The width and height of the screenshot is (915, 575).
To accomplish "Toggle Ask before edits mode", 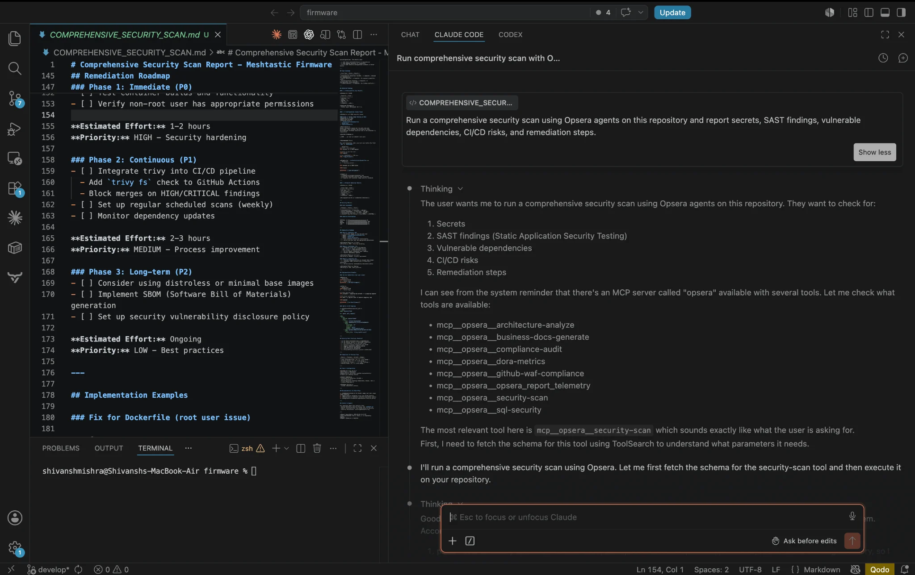I will [x=804, y=541].
